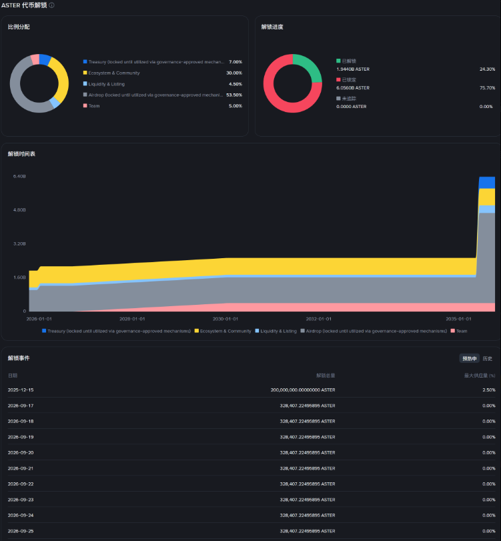Toggle Treasury series in schedule chart legend

[x=116, y=331]
